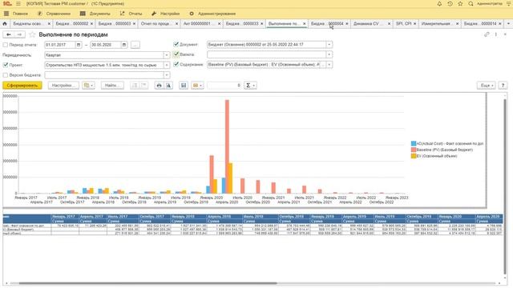Toggle Содержание checkbox

point(176,64)
